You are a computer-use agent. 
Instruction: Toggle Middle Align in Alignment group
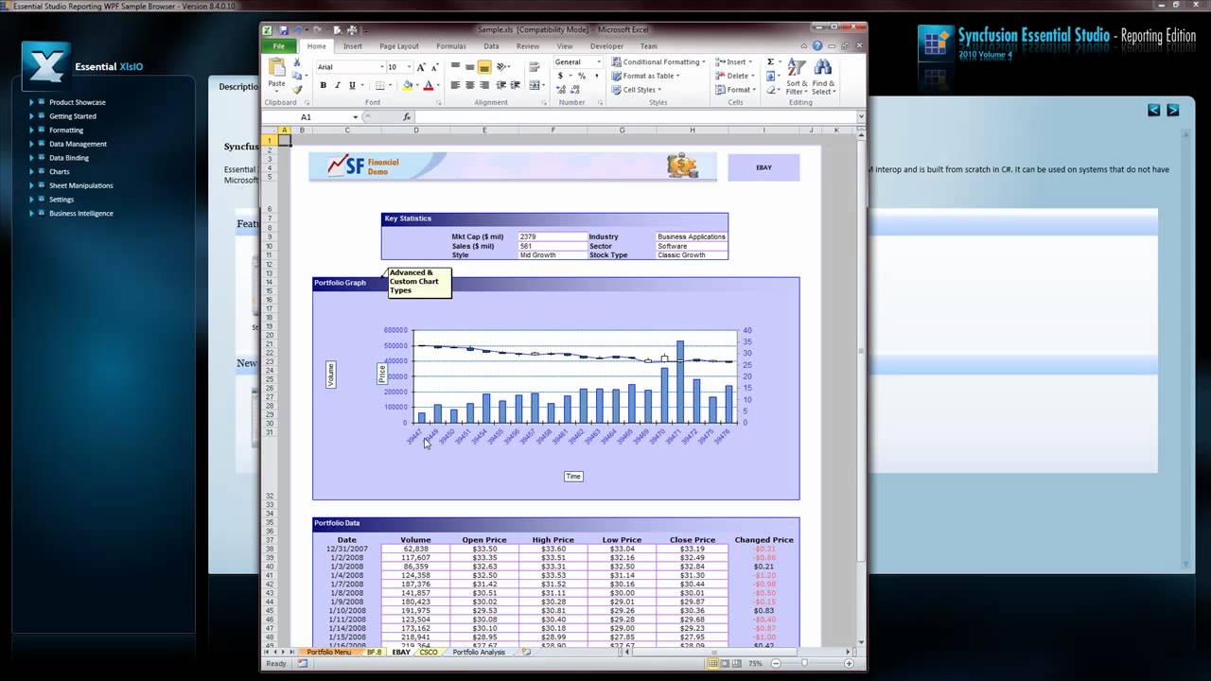pyautogui.click(x=470, y=67)
